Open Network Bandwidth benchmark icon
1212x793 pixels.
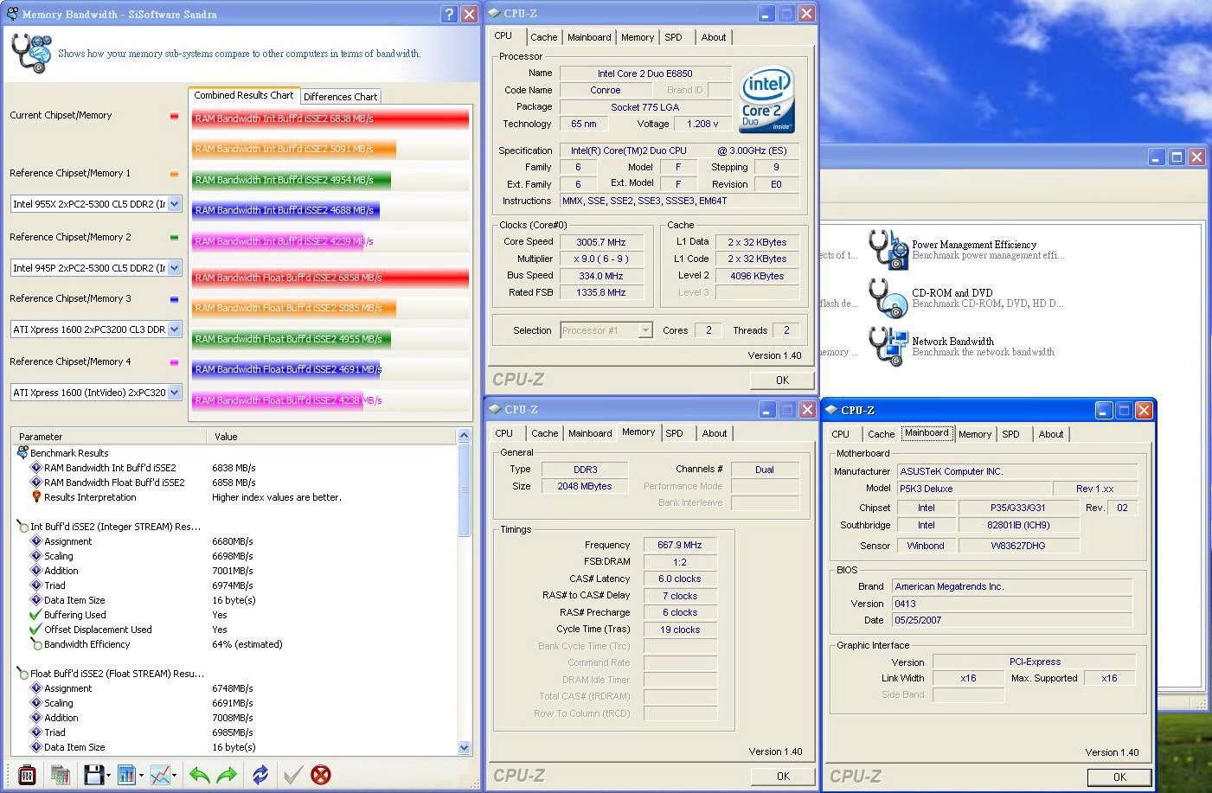[x=888, y=346]
